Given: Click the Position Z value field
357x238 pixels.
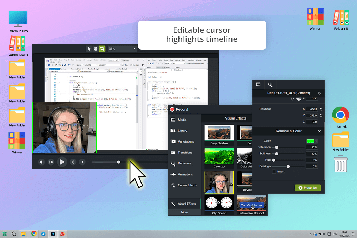Looking at the screenshot, I should (312, 122).
